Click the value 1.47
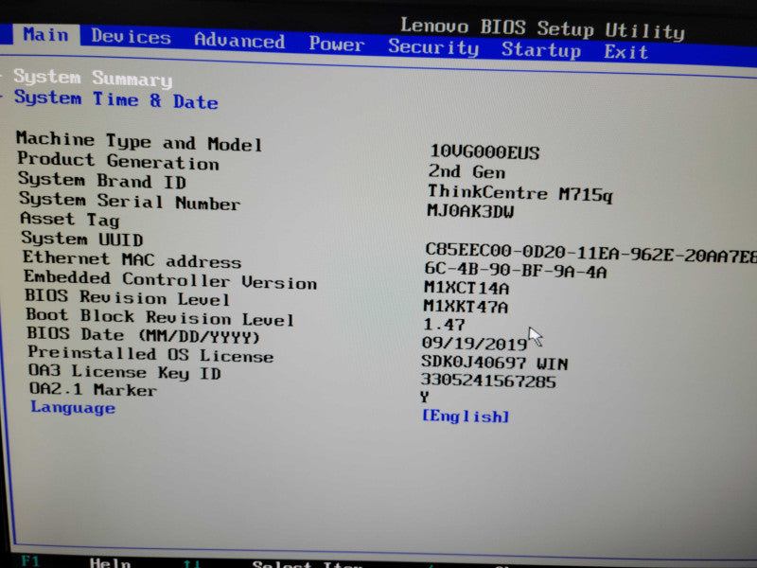Screen dimensions: 757x568 pos(444,324)
